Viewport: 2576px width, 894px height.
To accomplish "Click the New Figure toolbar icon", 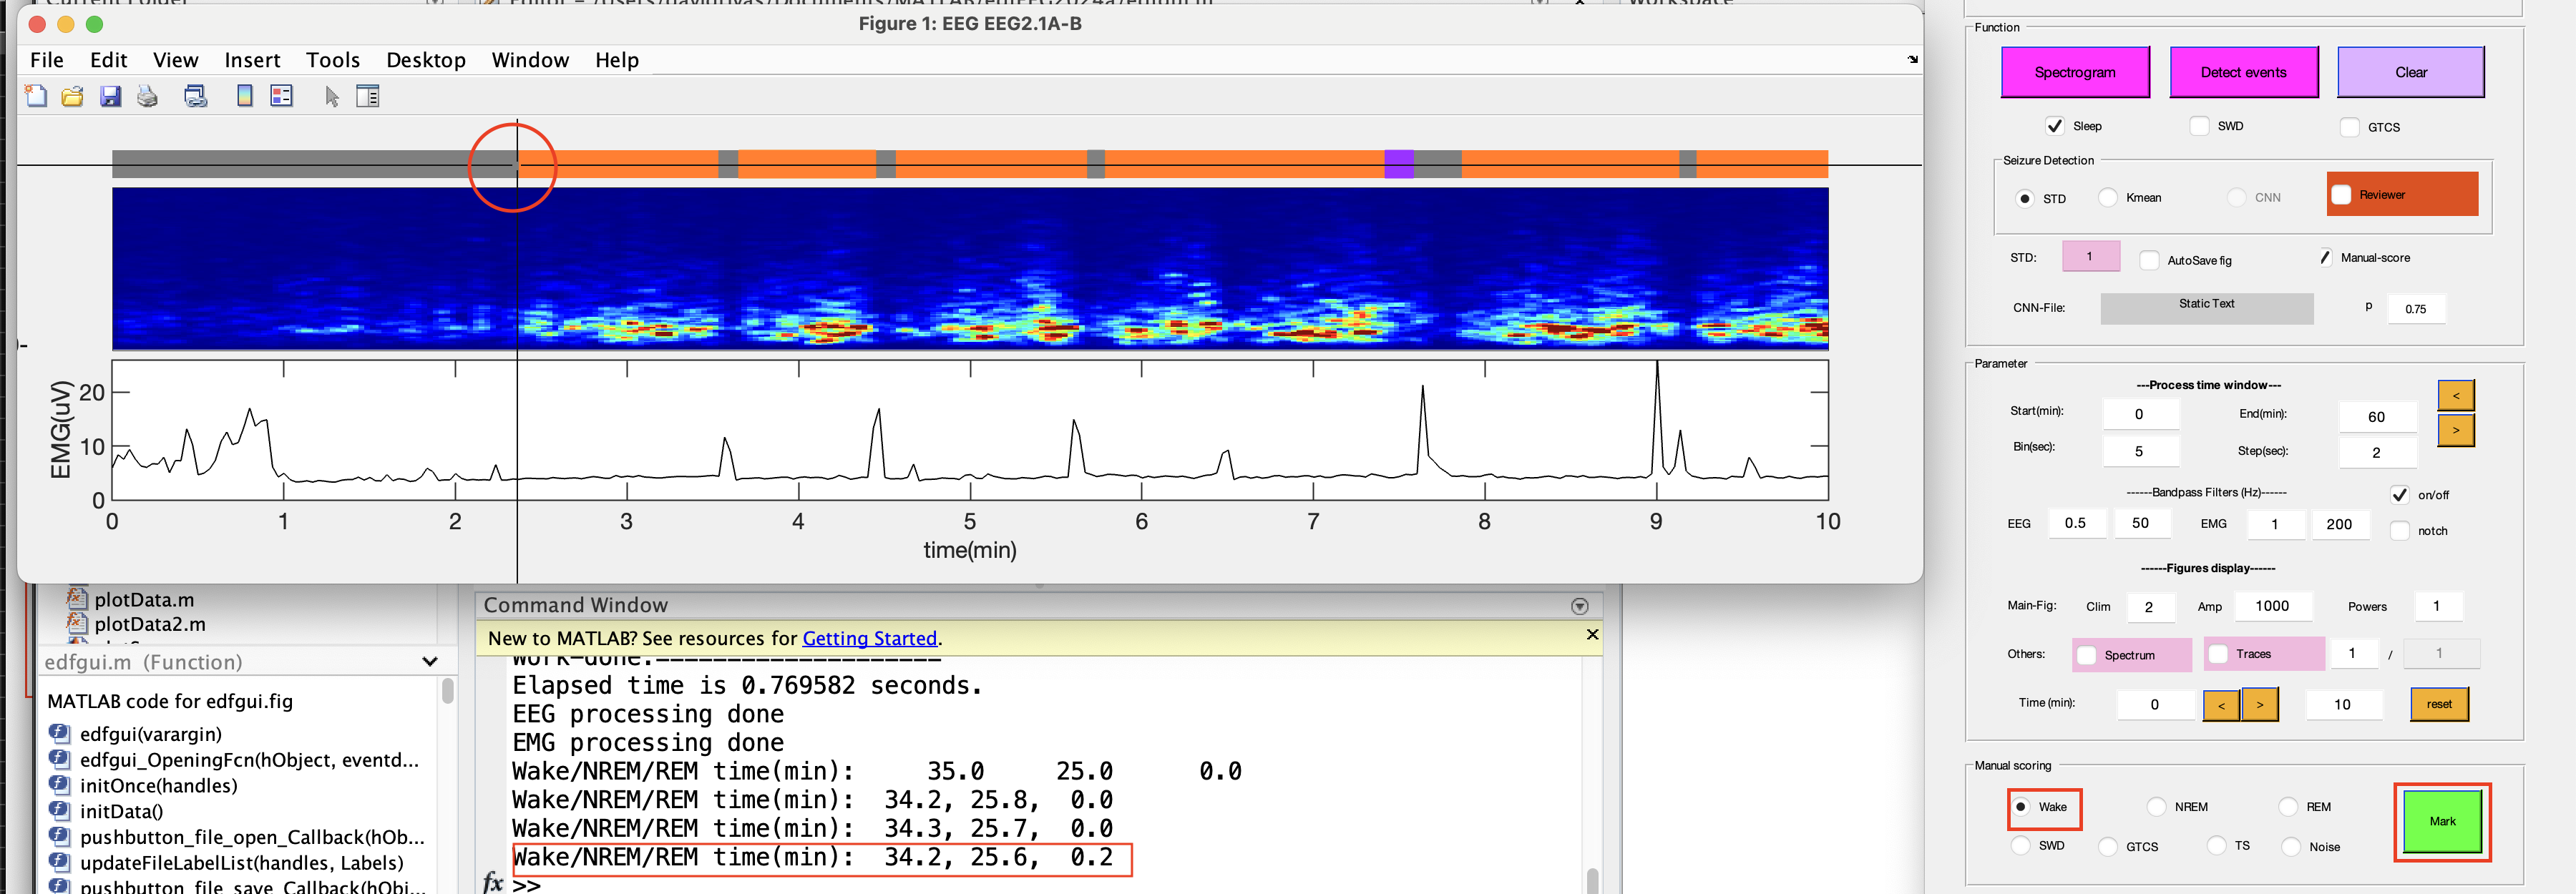I will coord(36,96).
